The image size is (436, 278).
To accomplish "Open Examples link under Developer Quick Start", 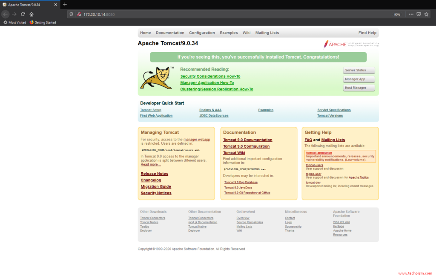I will tap(266, 110).
